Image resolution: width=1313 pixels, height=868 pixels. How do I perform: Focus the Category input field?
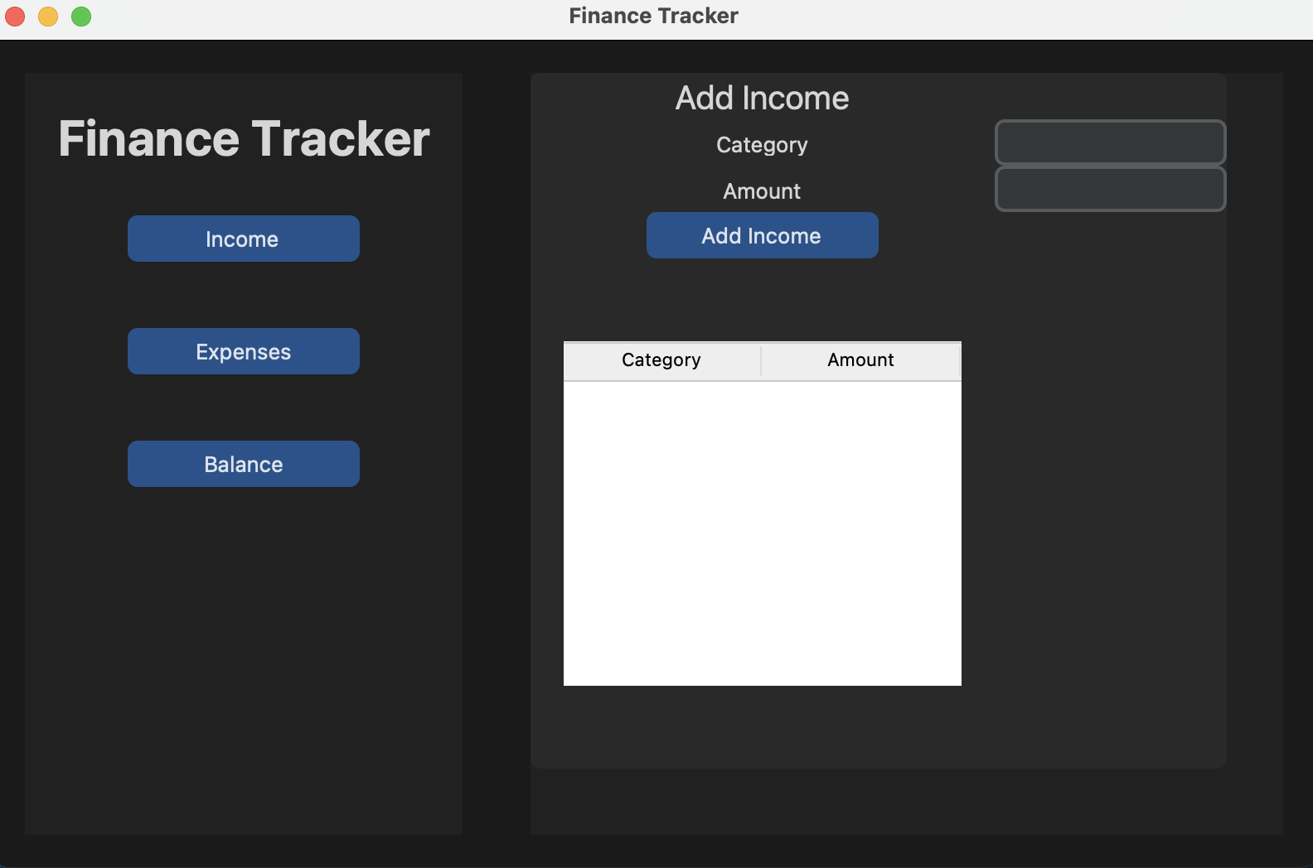[1111, 142]
